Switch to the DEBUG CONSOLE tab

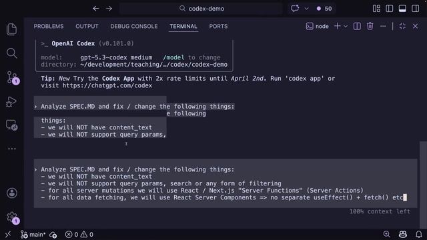(x=134, y=27)
